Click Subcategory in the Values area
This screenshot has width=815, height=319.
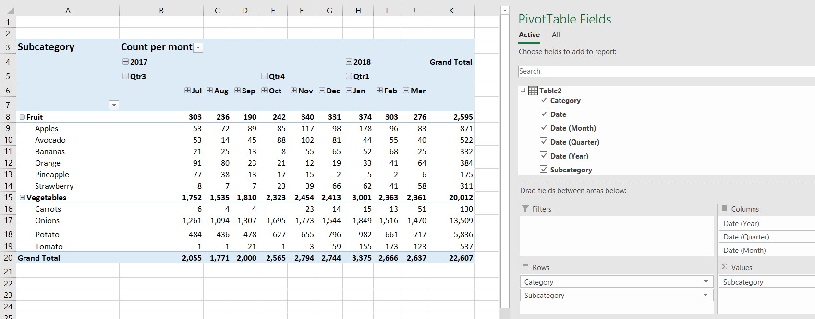(x=743, y=282)
